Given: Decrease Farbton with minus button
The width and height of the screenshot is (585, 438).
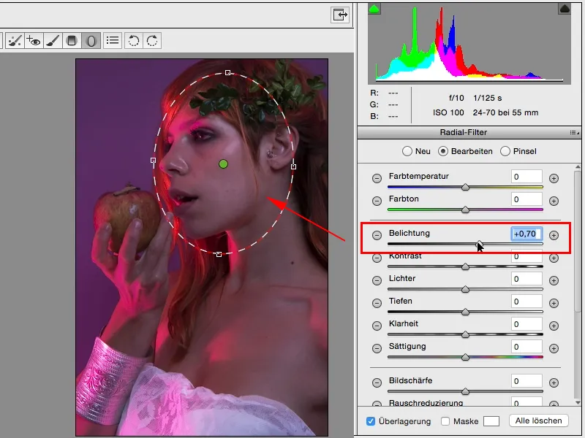Looking at the screenshot, I should click(x=377, y=201).
